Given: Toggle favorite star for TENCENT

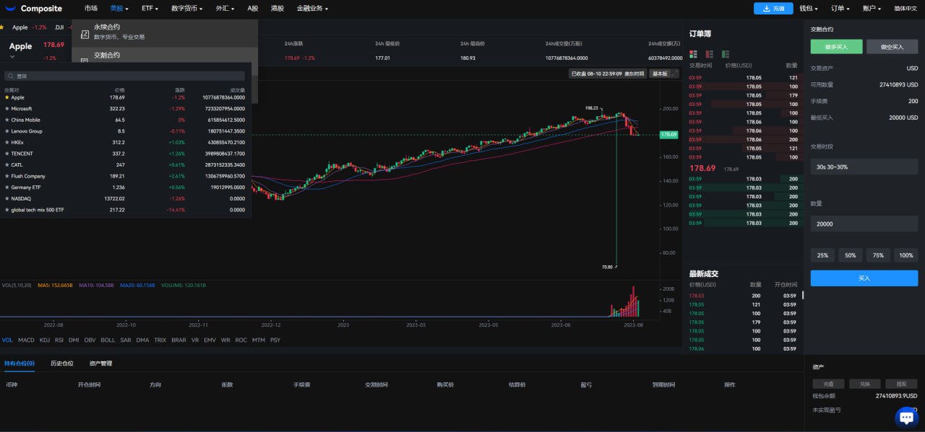Looking at the screenshot, I should [7, 154].
